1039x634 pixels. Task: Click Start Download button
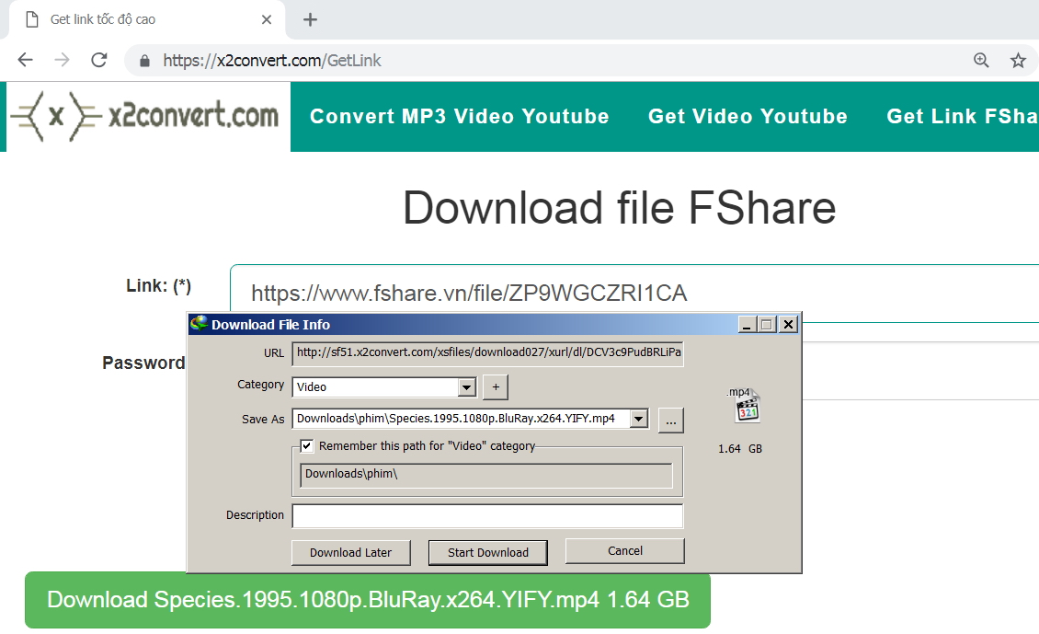(x=487, y=552)
